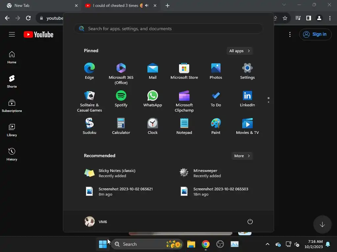Open YouTube Subscriptions in sidebar
This screenshot has height=252, width=337.
[x=12, y=106]
